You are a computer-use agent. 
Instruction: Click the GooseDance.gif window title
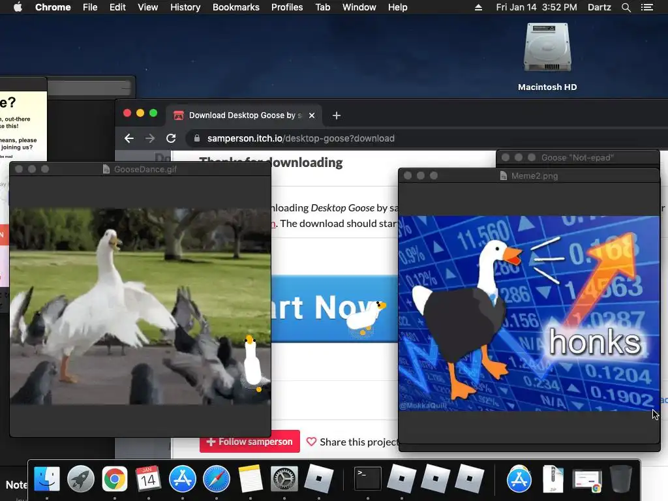(145, 169)
